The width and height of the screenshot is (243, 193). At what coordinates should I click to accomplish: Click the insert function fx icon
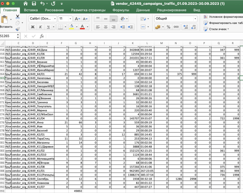[x=41, y=36]
